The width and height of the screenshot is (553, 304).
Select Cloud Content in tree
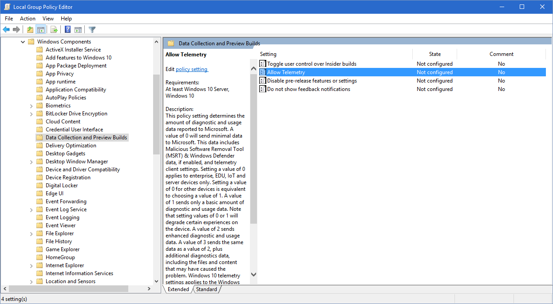pyautogui.click(x=63, y=122)
